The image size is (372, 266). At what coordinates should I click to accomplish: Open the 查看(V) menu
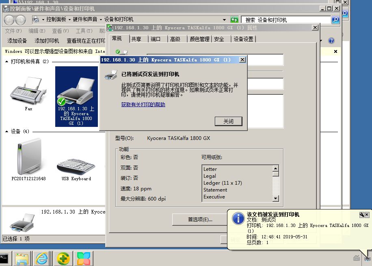(60, 31)
